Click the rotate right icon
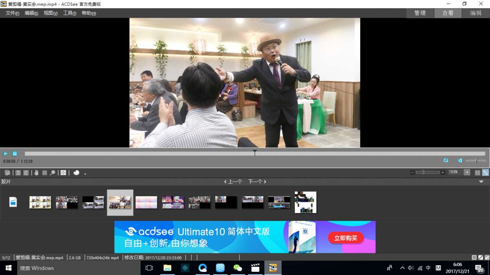Viewport: 490px width, 275px height. coord(26,173)
